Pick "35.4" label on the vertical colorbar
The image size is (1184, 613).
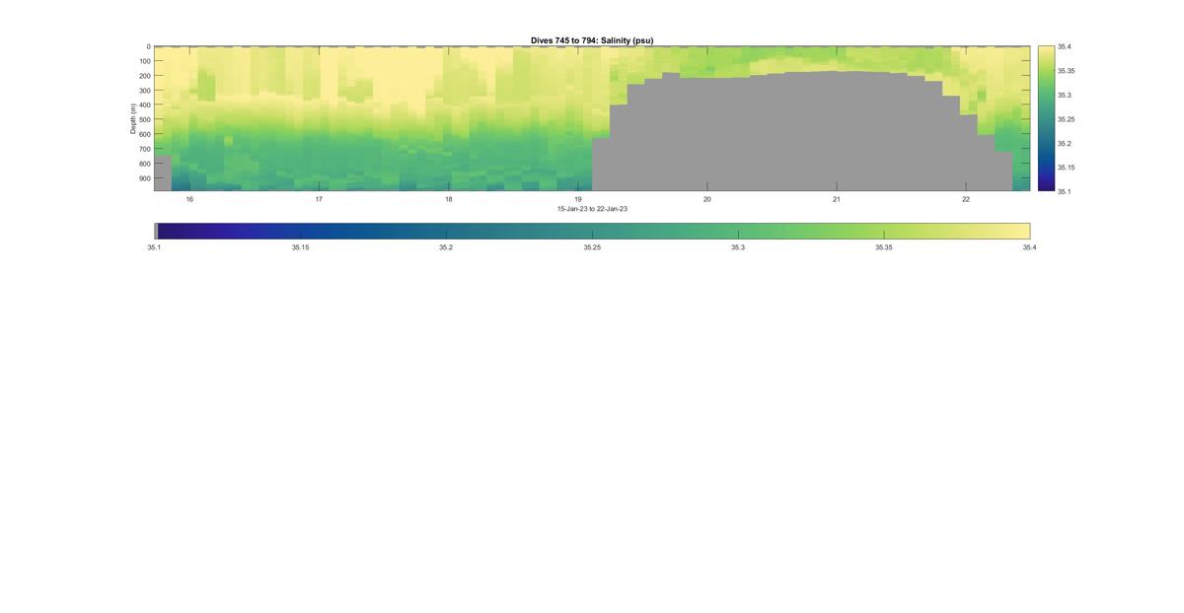pyautogui.click(x=1064, y=46)
